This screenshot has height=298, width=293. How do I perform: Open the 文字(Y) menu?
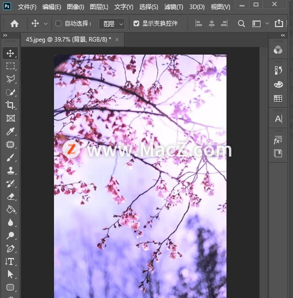point(123,7)
